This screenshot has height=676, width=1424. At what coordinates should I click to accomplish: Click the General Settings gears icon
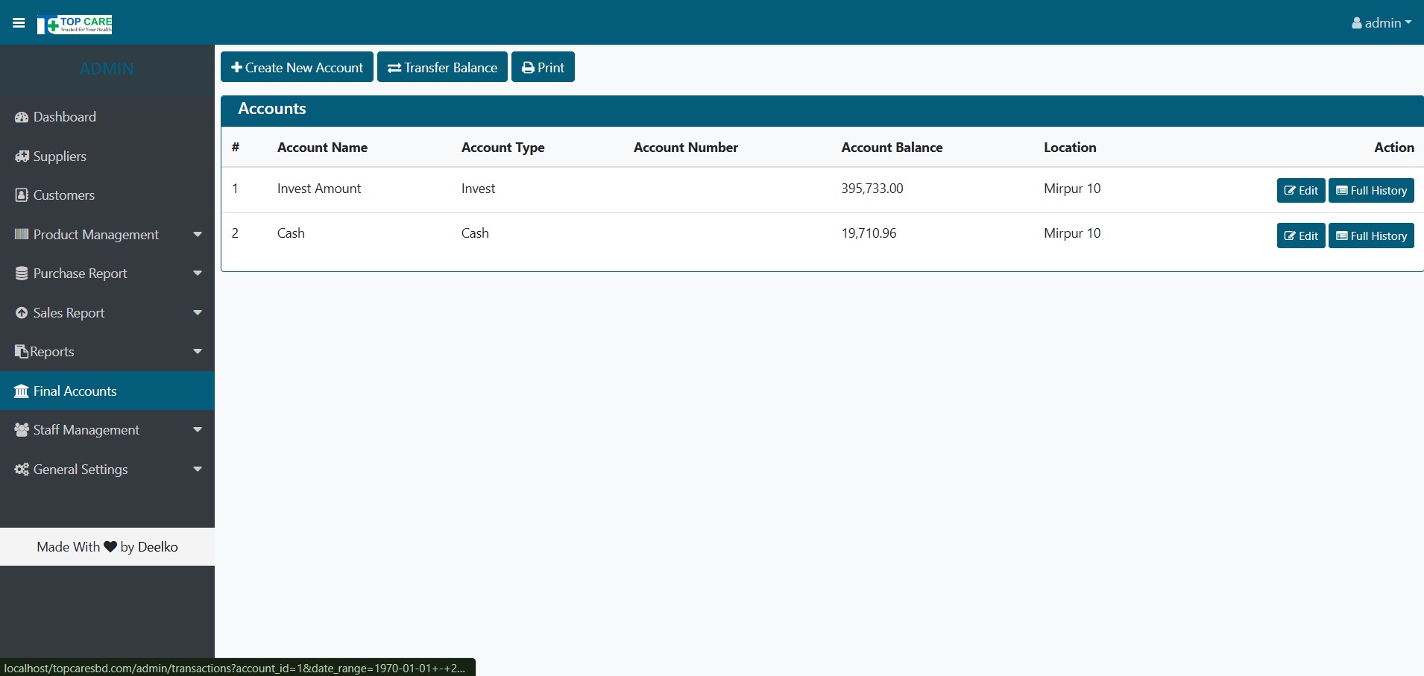click(22, 470)
